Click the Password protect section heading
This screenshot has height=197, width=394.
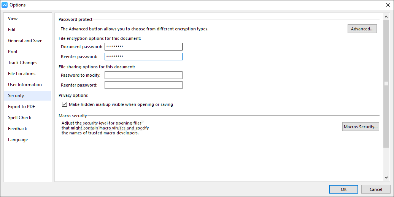(x=76, y=19)
